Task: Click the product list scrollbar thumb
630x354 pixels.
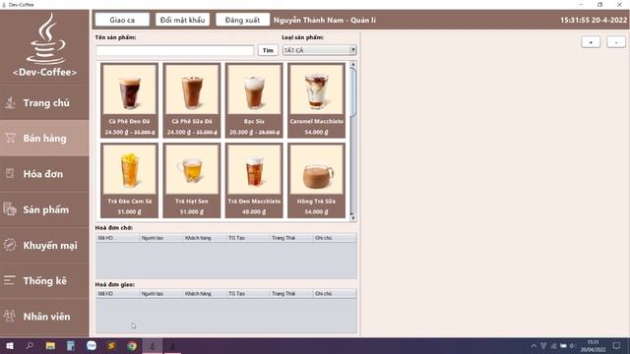Action: pos(352,92)
